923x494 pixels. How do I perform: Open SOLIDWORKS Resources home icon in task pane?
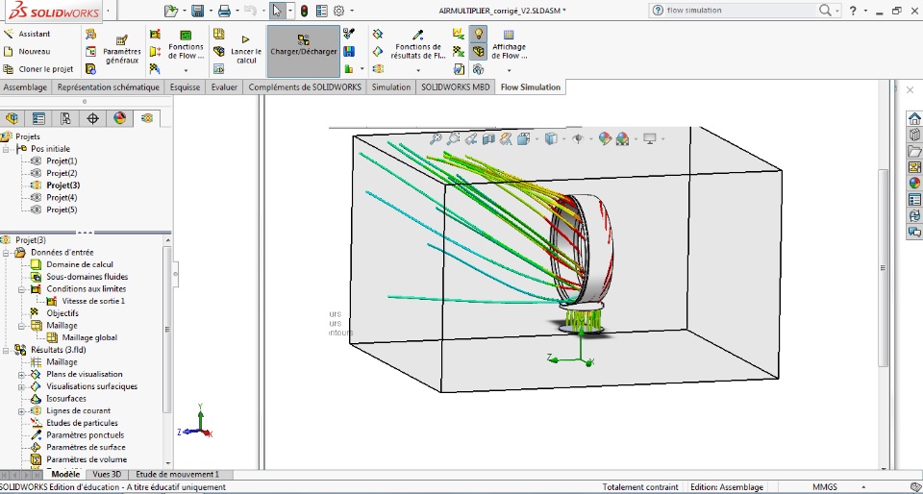click(914, 118)
